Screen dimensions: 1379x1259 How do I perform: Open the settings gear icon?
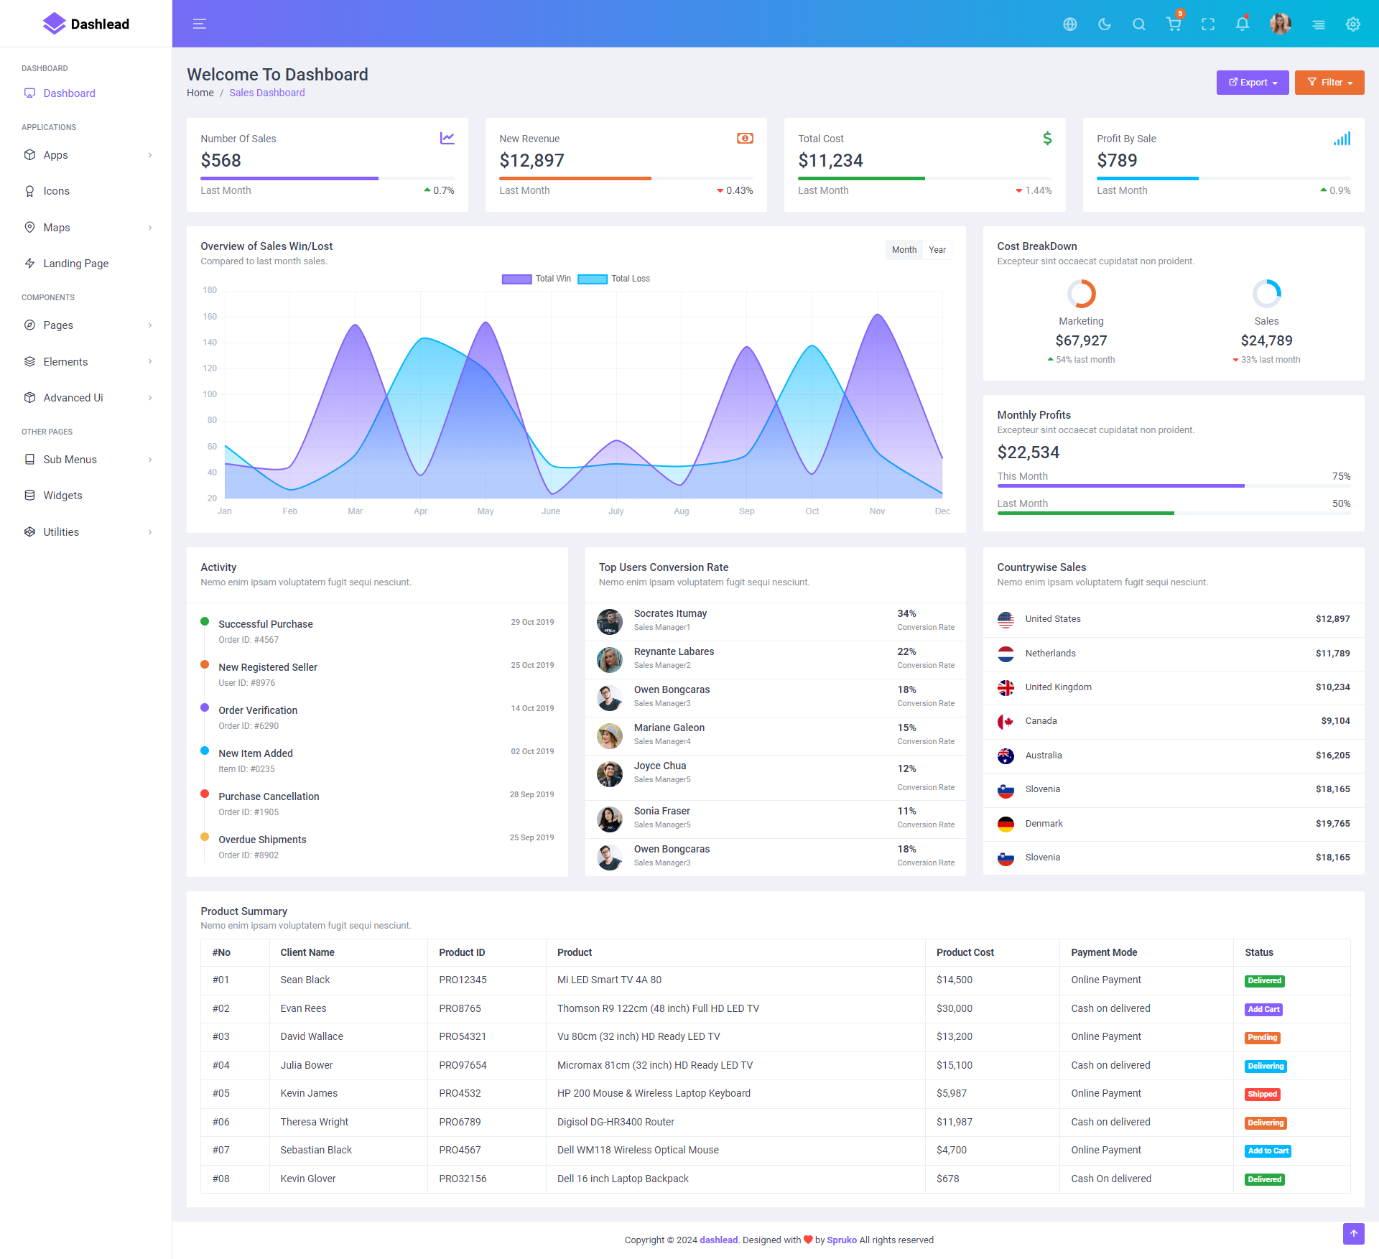pyautogui.click(x=1353, y=24)
